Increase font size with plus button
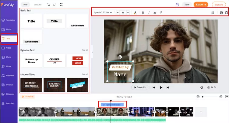 click(128, 12)
